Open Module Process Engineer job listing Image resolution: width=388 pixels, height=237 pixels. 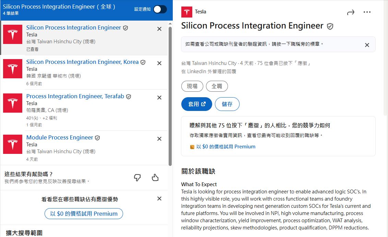click(60, 138)
